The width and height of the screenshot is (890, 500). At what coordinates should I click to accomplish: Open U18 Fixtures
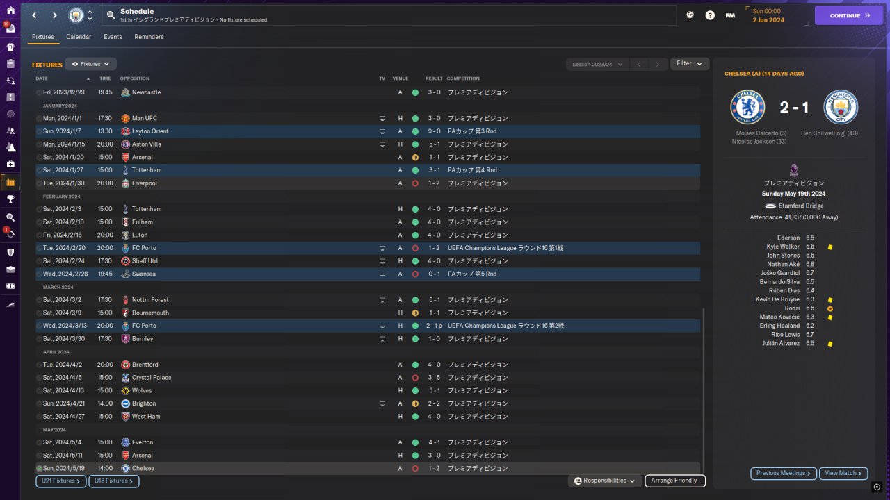pyautogui.click(x=114, y=481)
